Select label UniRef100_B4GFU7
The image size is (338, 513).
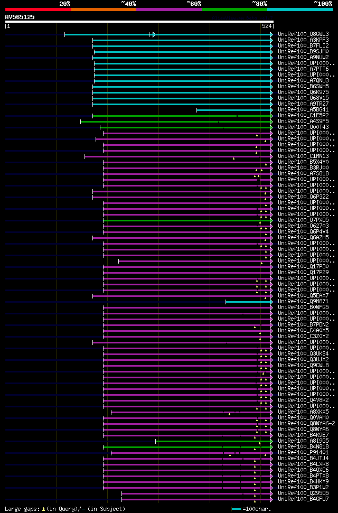pos(303,499)
